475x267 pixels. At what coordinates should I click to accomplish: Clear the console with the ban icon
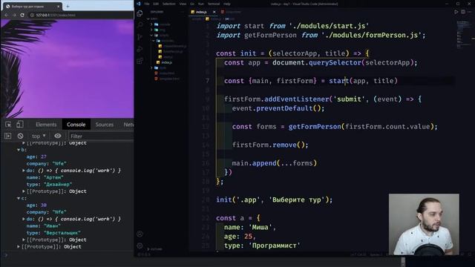tap(20, 136)
